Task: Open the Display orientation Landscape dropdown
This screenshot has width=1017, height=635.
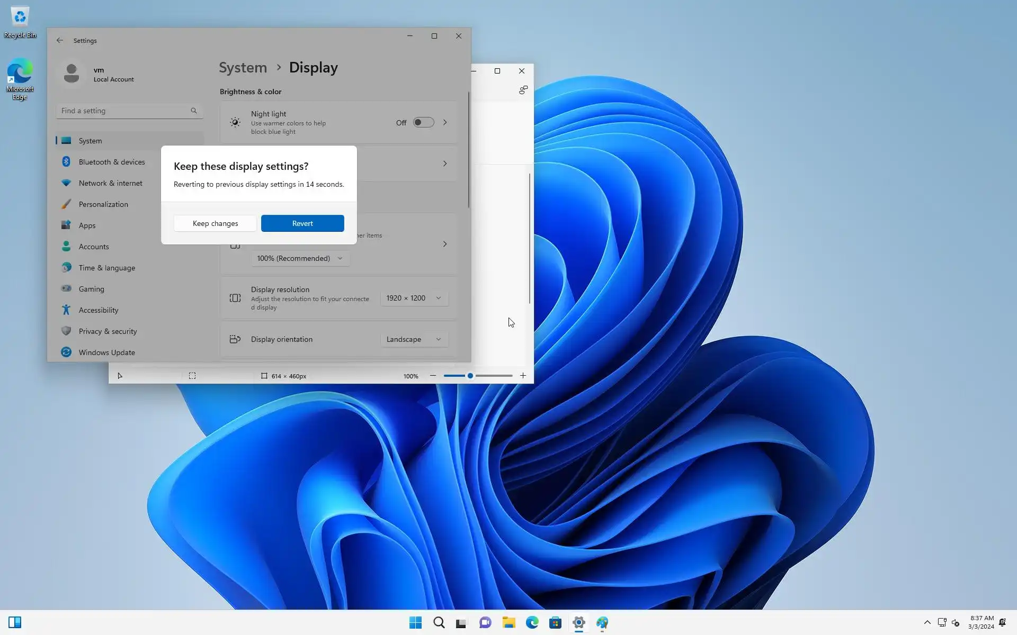Action: point(414,339)
